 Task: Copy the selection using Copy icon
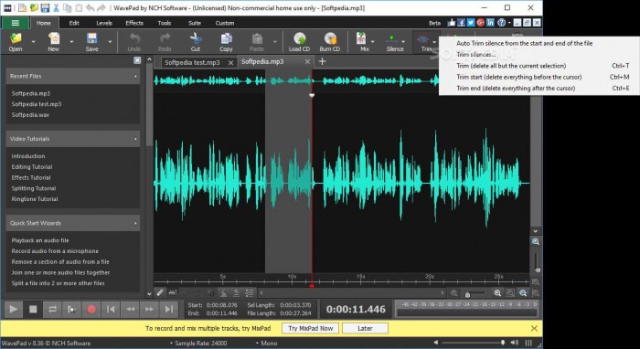226,38
